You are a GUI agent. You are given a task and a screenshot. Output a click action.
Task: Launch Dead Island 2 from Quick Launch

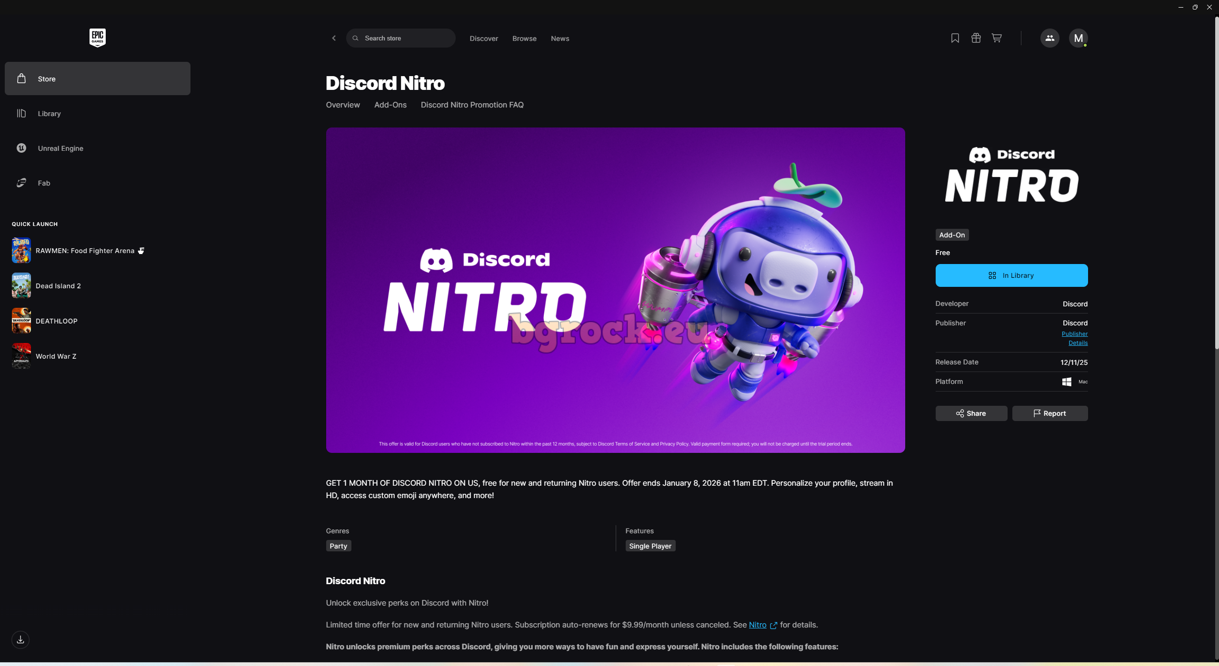pos(58,286)
